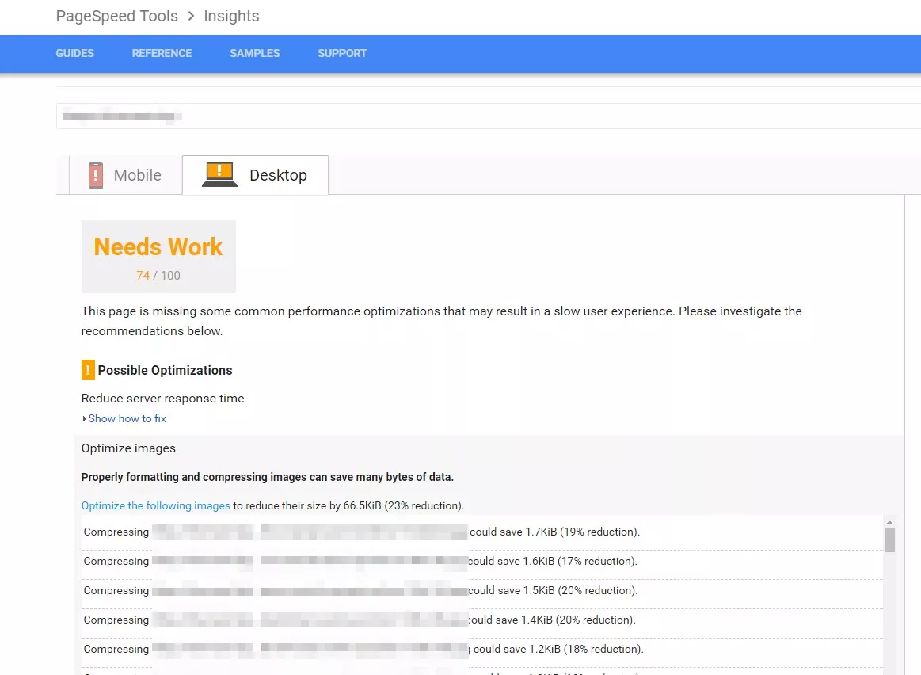This screenshot has height=675, width=921.
Task: Open the SAMPLES menu item
Action: tap(255, 53)
